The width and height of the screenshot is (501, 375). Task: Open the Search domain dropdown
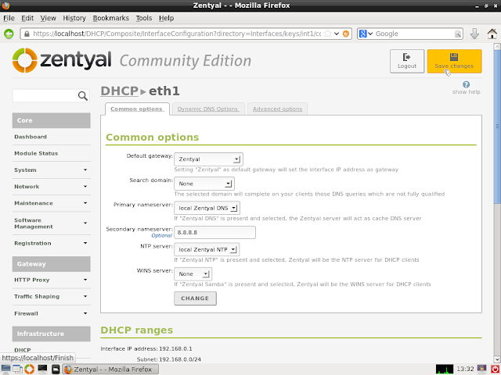pos(204,184)
